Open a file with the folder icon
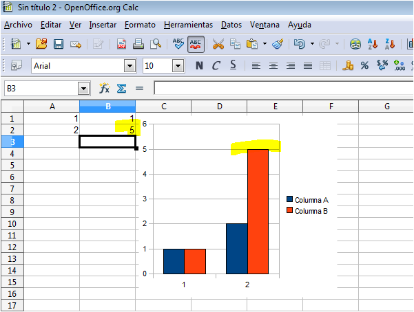 click(x=41, y=44)
